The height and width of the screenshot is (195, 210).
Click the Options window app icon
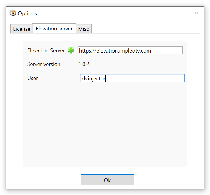pyautogui.click(x=13, y=13)
